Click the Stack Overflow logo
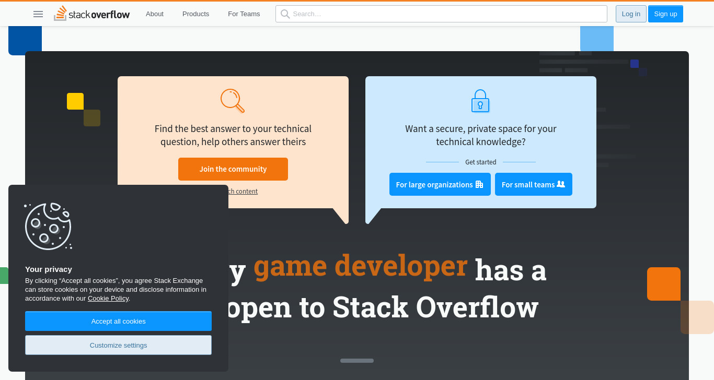 click(92, 14)
